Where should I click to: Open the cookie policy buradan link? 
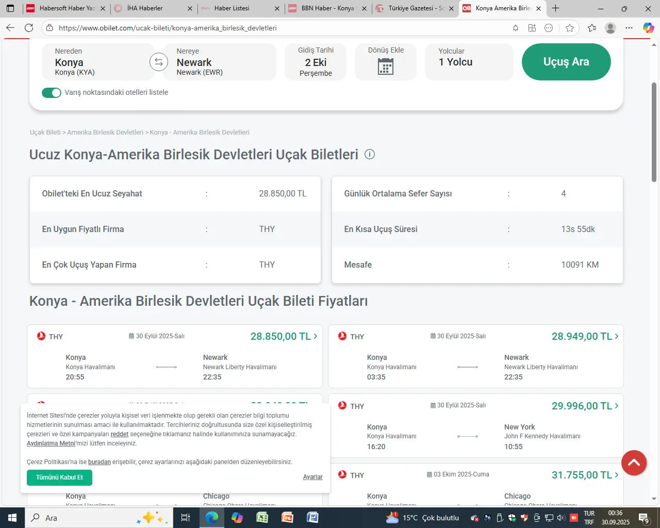click(x=100, y=462)
